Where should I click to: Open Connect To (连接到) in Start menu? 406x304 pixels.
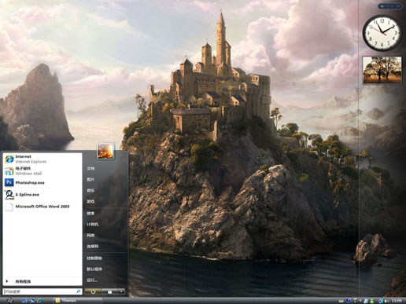tap(93, 247)
